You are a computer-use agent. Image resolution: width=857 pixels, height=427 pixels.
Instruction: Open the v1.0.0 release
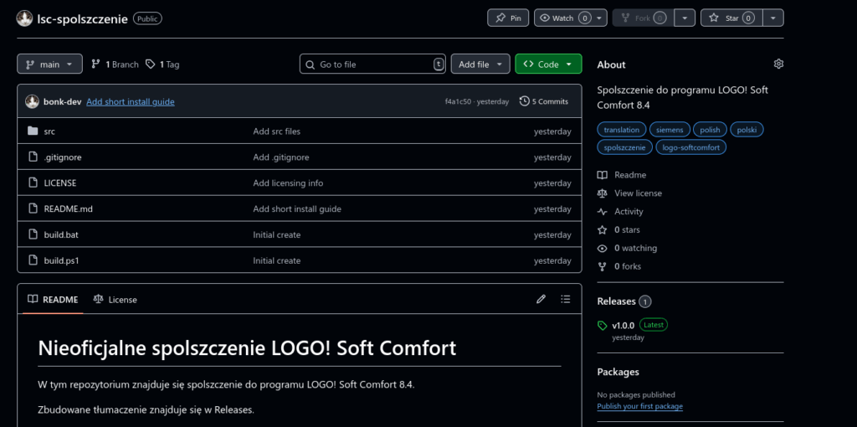[x=623, y=325]
